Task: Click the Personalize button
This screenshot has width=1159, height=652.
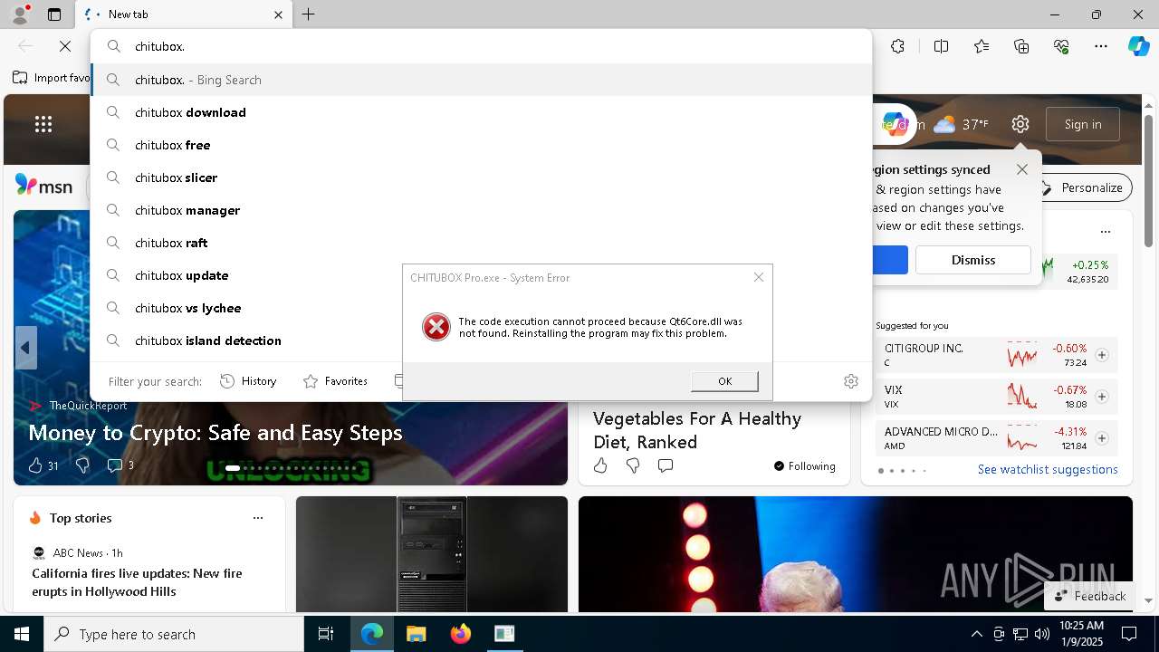Action: tap(1082, 187)
